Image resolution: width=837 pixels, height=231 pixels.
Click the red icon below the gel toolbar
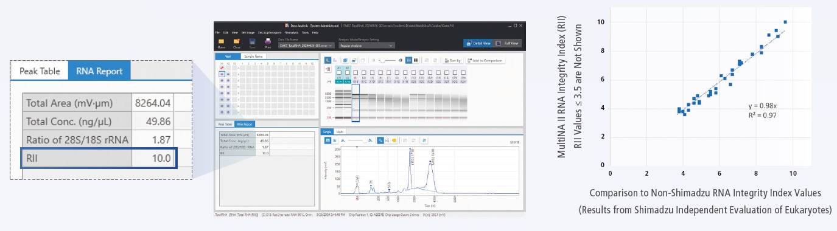[x=327, y=69]
